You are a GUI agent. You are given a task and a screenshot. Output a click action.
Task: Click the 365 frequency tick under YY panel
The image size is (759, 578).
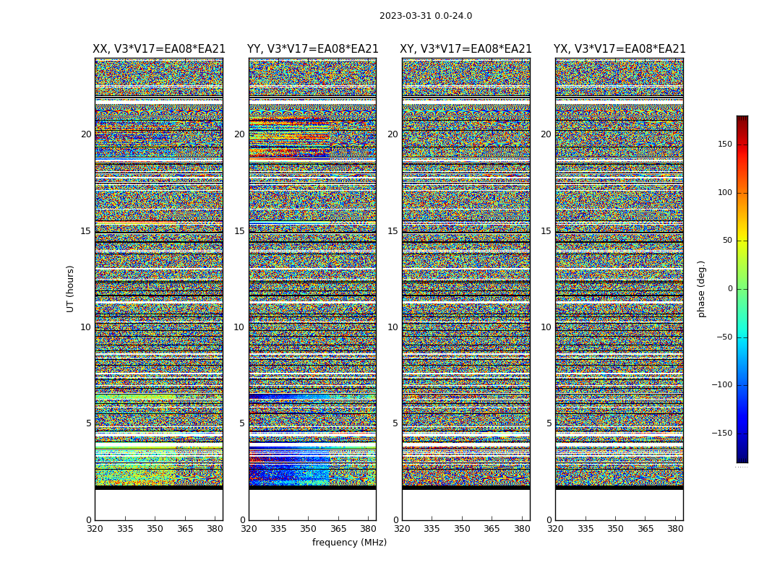[x=338, y=529]
